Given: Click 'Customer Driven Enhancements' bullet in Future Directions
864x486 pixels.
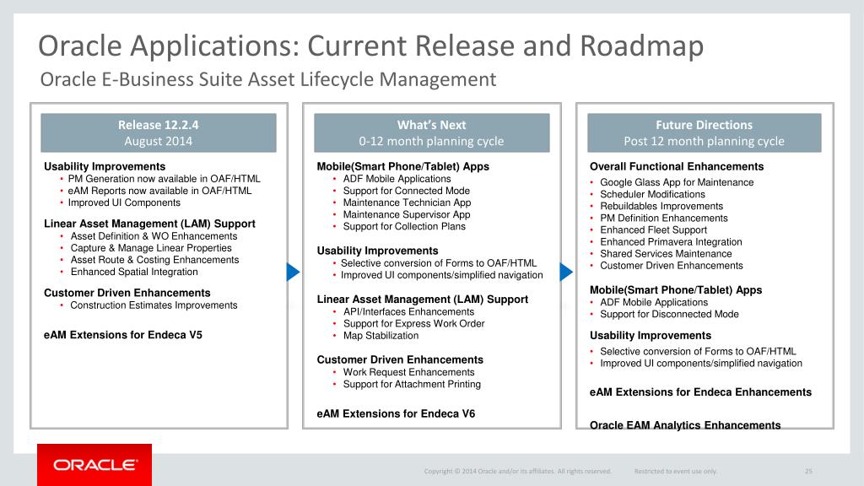Looking at the screenshot, I should click(x=671, y=266).
